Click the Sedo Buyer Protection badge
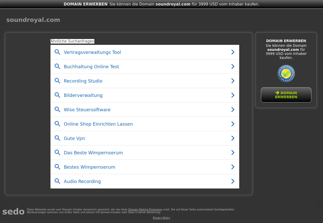The width and height of the screenshot is (323, 223). point(286,73)
